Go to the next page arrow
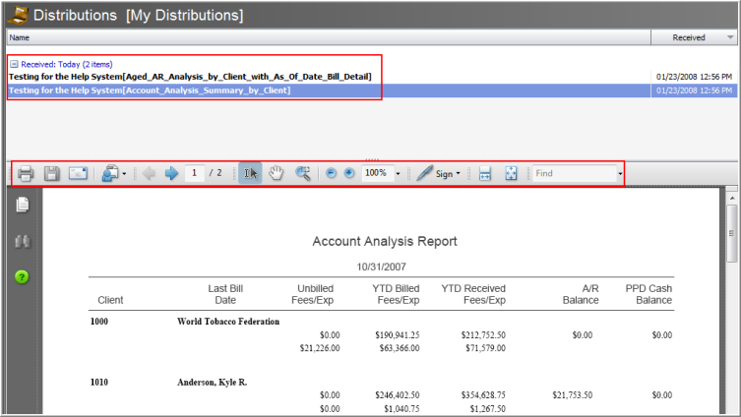The width and height of the screenshot is (741, 417). [171, 174]
